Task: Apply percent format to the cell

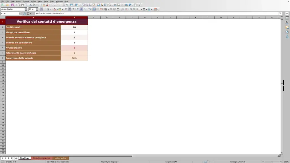Action: tap(111, 9)
